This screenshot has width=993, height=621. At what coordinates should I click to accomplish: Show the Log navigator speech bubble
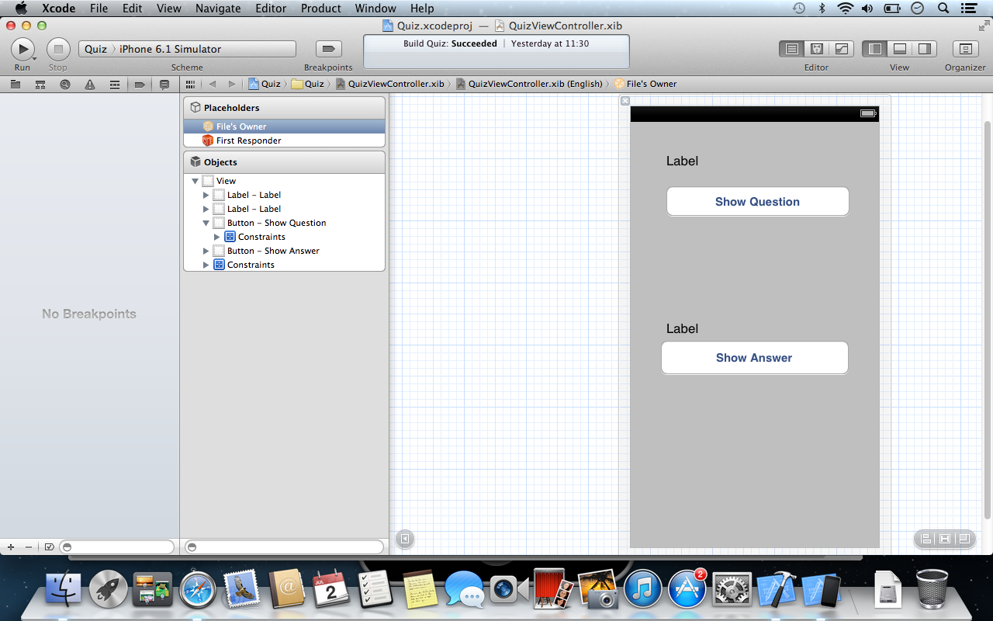(164, 84)
